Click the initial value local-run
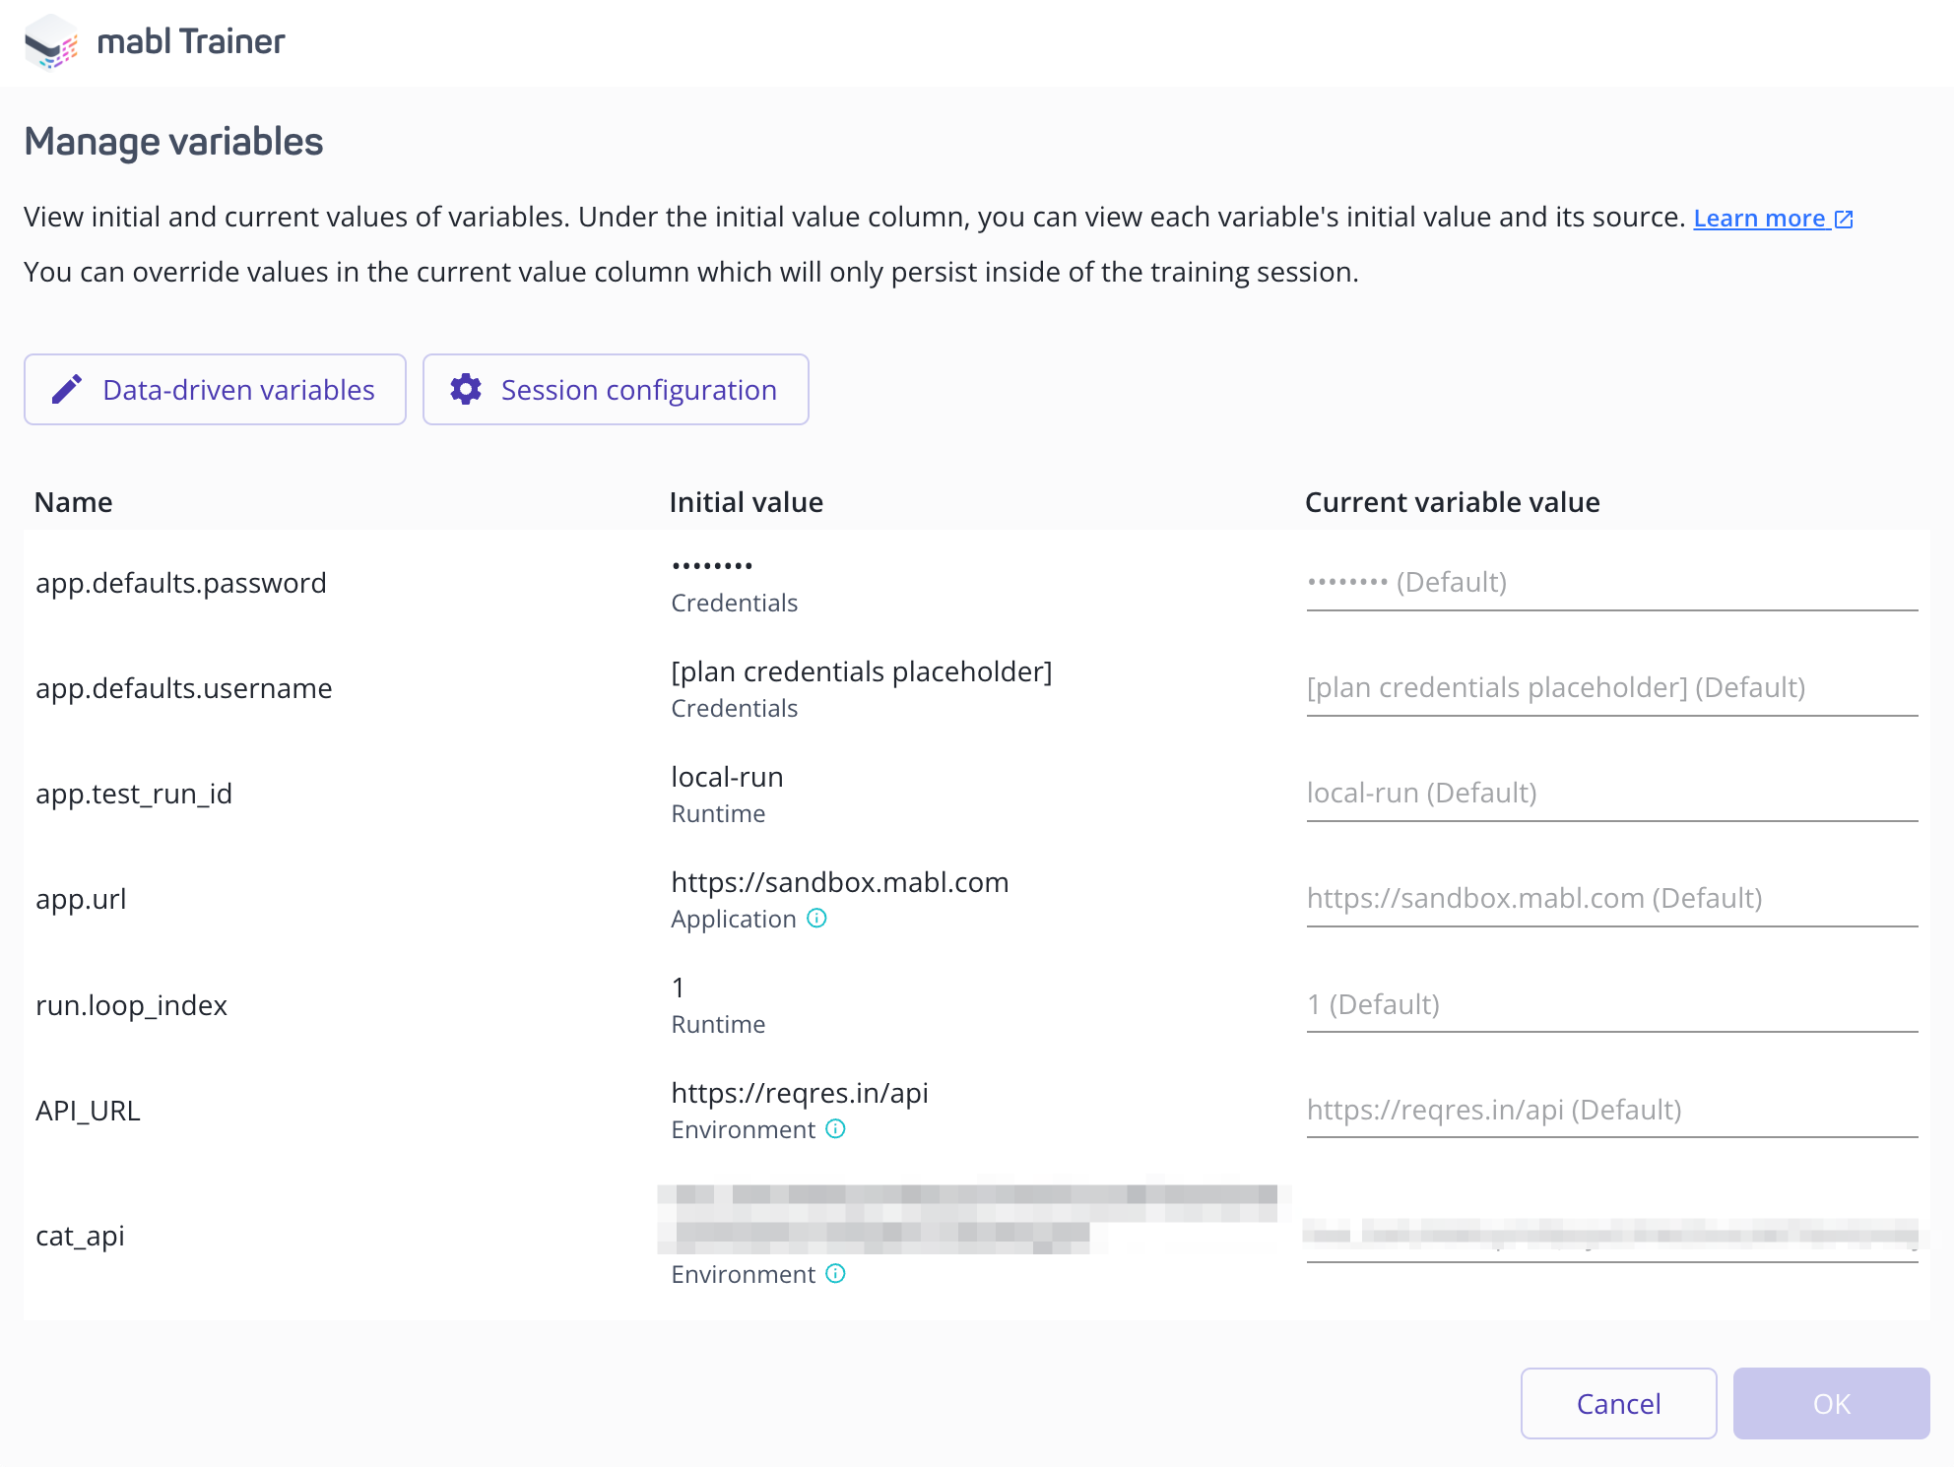This screenshot has width=1954, height=1467. point(727,777)
